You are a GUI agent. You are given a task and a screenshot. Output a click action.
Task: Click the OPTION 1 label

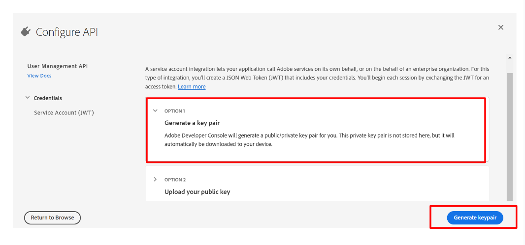click(x=175, y=111)
